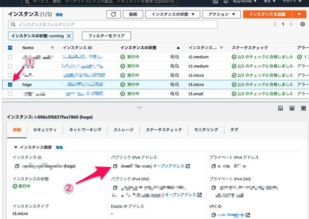The image size is (309, 219).
Task: Open the Ryuji Kondo account menu
Action: point(244,2)
